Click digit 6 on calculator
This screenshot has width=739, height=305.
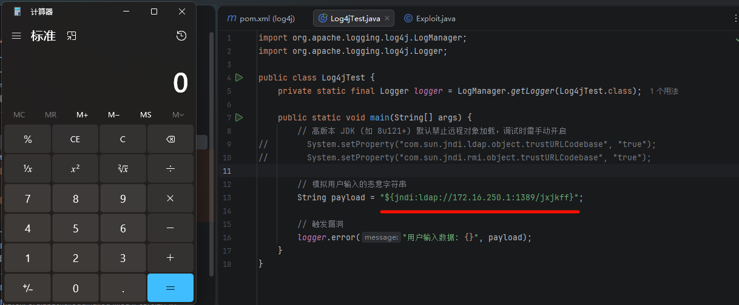tap(123, 228)
